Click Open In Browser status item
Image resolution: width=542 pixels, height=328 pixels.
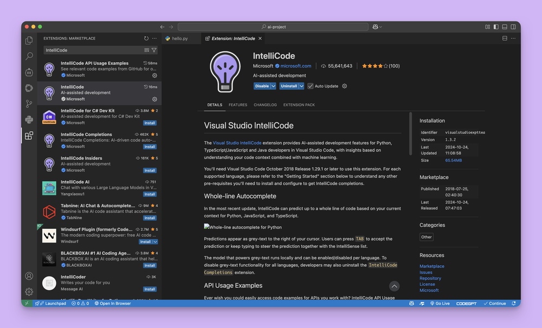(113, 304)
